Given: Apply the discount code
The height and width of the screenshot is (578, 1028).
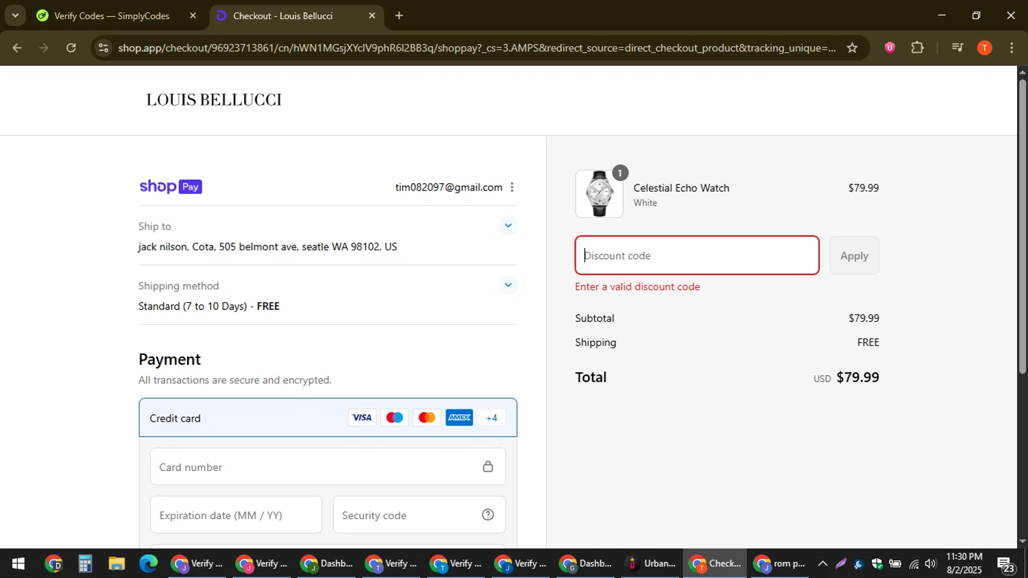Looking at the screenshot, I should click(854, 256).
